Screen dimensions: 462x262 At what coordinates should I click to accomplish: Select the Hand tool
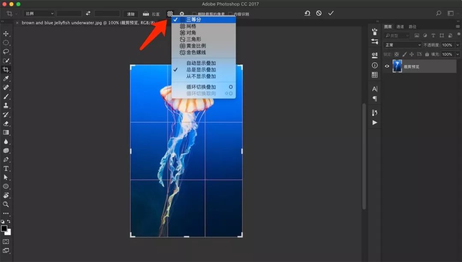pyautogui.click(x=6, y=195)
